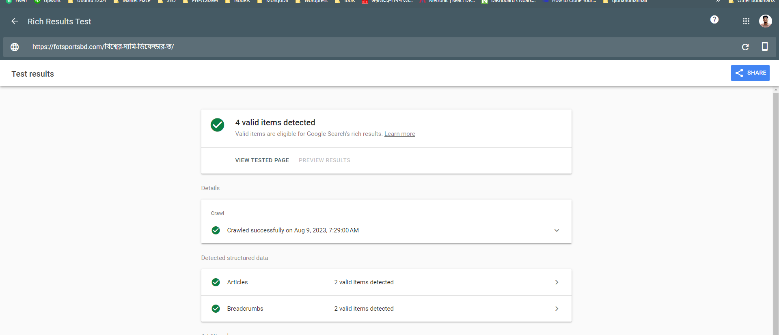The image size is (779, 335).
Task: Click the Articles green check icon
Action: tap(216, 282)
